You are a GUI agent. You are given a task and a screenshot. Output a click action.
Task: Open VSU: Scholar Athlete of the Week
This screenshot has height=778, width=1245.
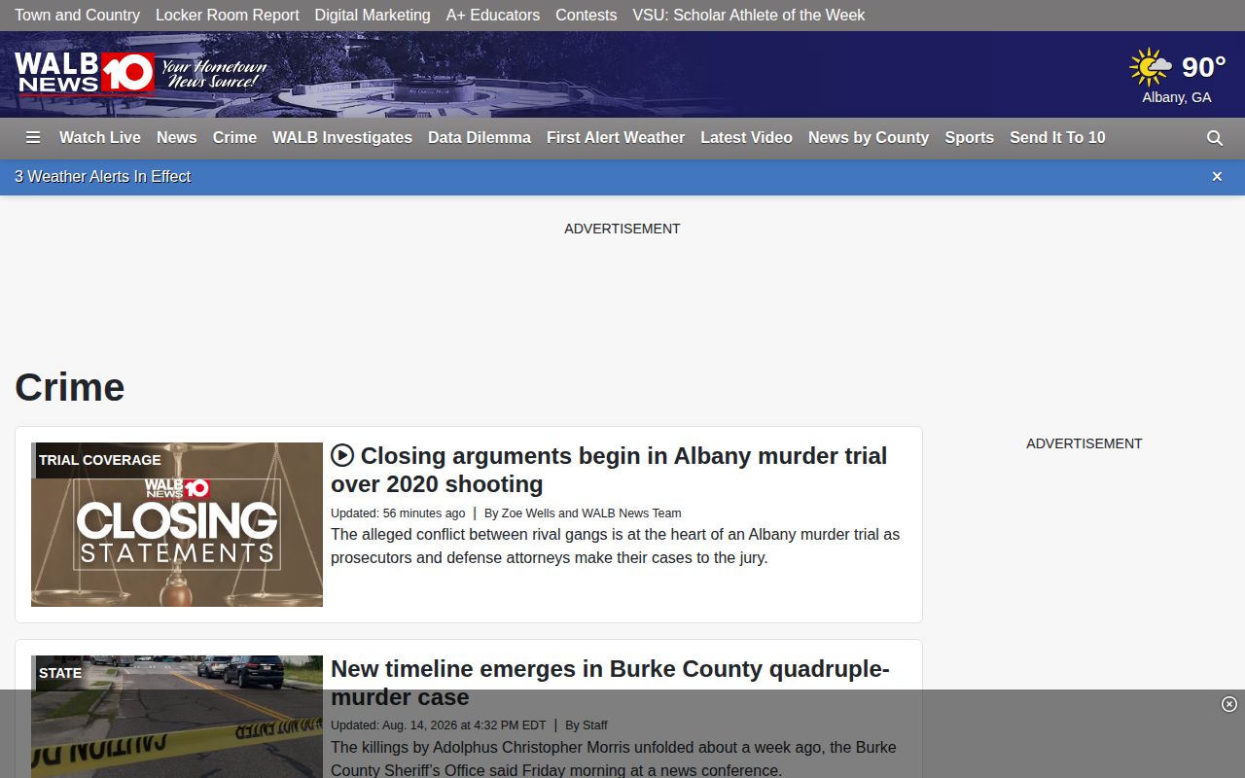749,16
